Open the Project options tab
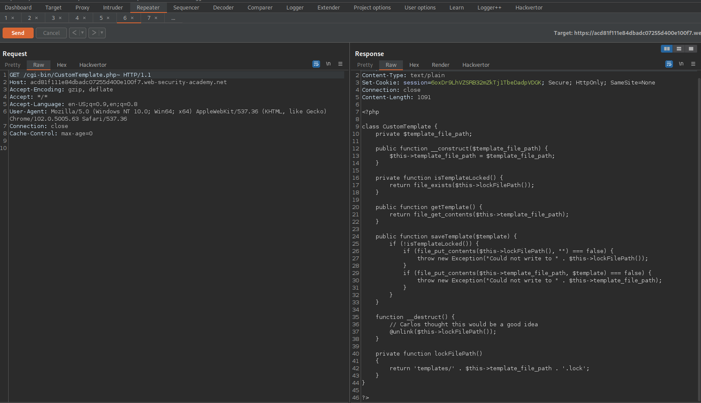The width and height of the screenshot is (701, 403). click(x=372, y=8)
